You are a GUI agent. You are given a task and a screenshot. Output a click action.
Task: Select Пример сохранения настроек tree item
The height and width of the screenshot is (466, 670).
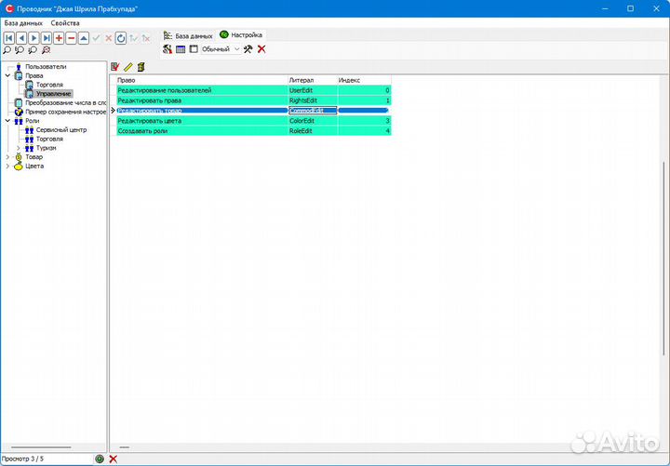(65, 112)
